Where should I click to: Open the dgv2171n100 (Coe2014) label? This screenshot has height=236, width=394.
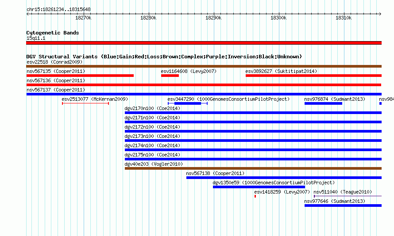(x=152, y=118)
